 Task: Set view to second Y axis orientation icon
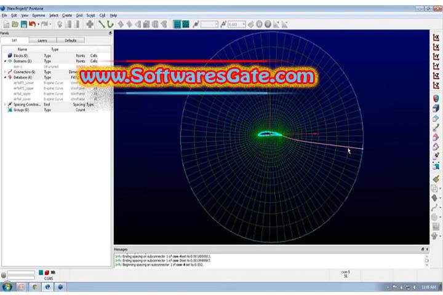[x=436, y=66]
